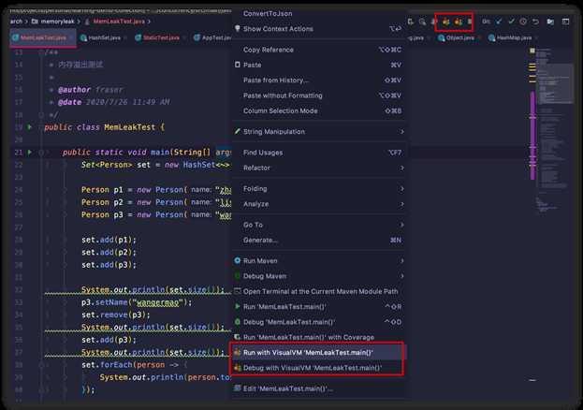Expand the Refactor submenu
The height and width of the screenshot is (410, 583).
402,168
